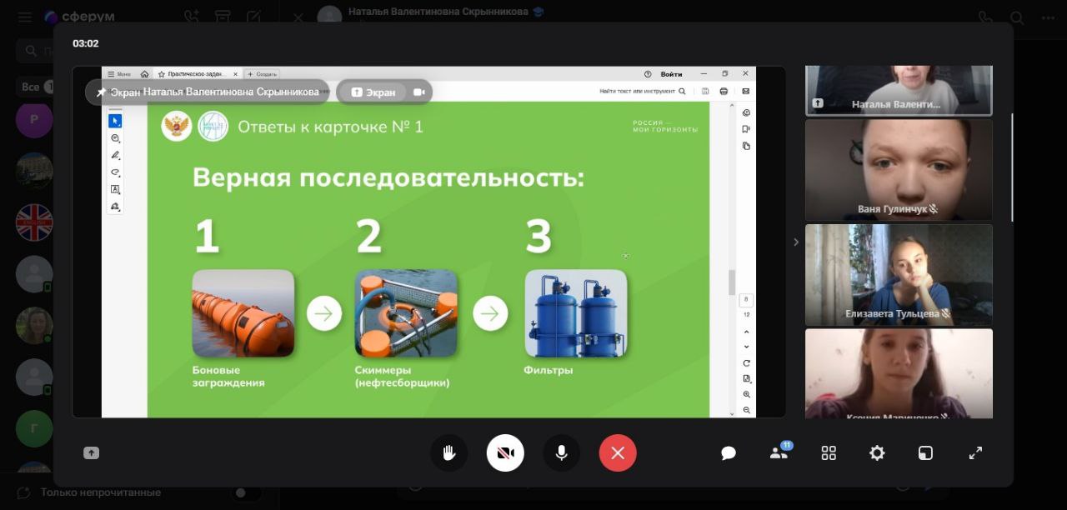Pin the shared screen of Наталья Валентиновна
1067x510 pixels.
(x=101, y=92)
